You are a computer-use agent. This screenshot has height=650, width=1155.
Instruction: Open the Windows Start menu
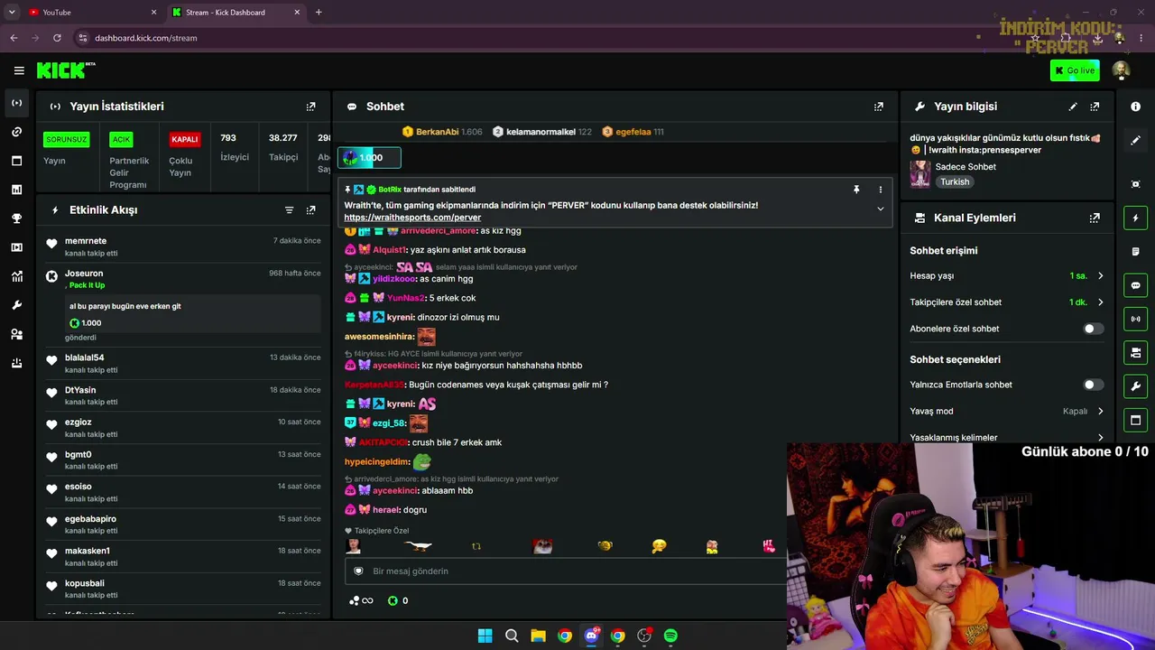pos(485,636)
